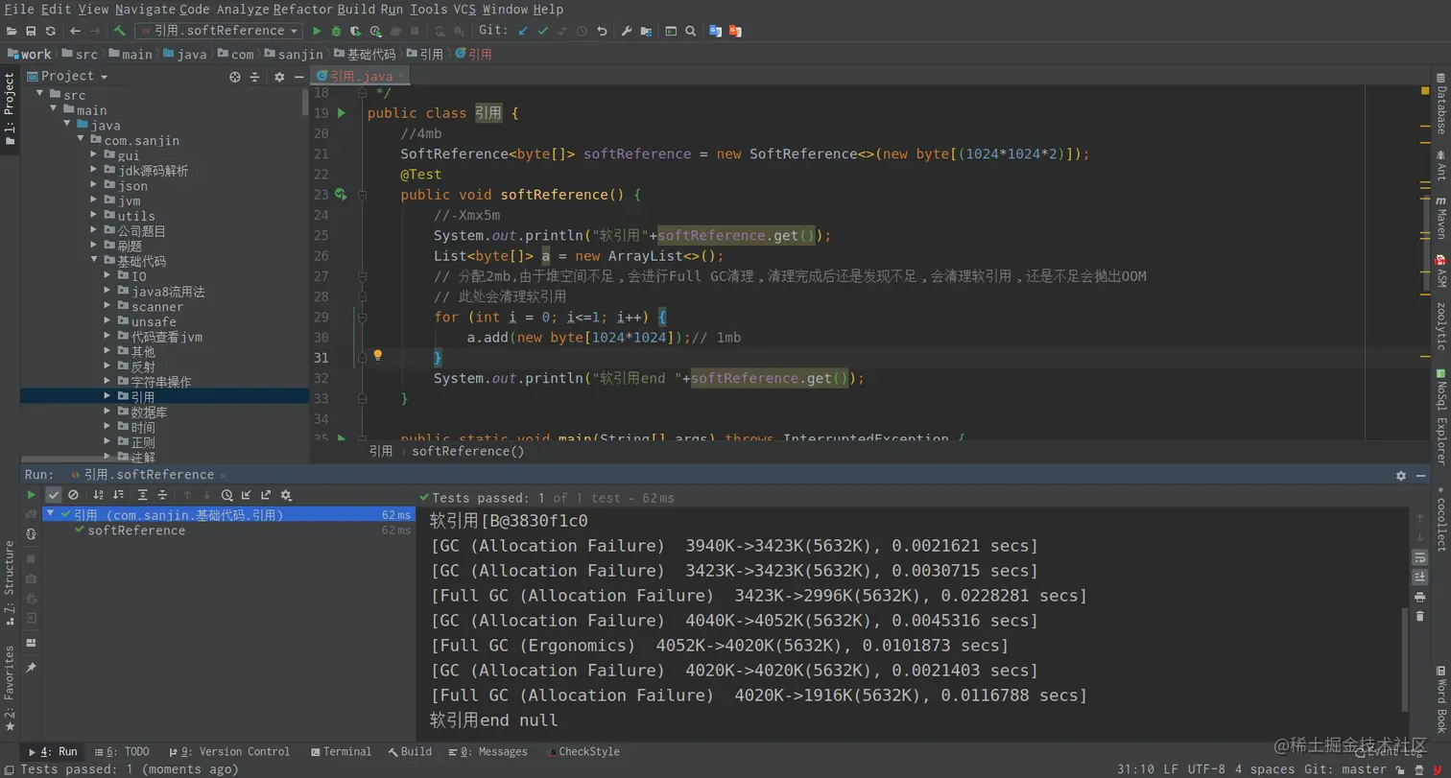The width and height of the screenshot is (1451, 778).
Task: Toggle Sort by Duration in test toolbar
Action: coord(118,495)
